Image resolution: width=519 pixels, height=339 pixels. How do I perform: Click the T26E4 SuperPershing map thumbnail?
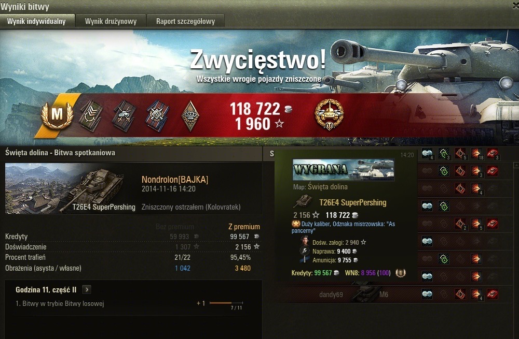71,188
